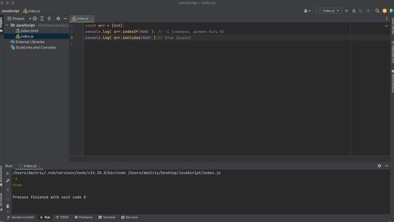
Task: Open the Version Control tool window
Action: pyautogui.click(x=20, y=217)
